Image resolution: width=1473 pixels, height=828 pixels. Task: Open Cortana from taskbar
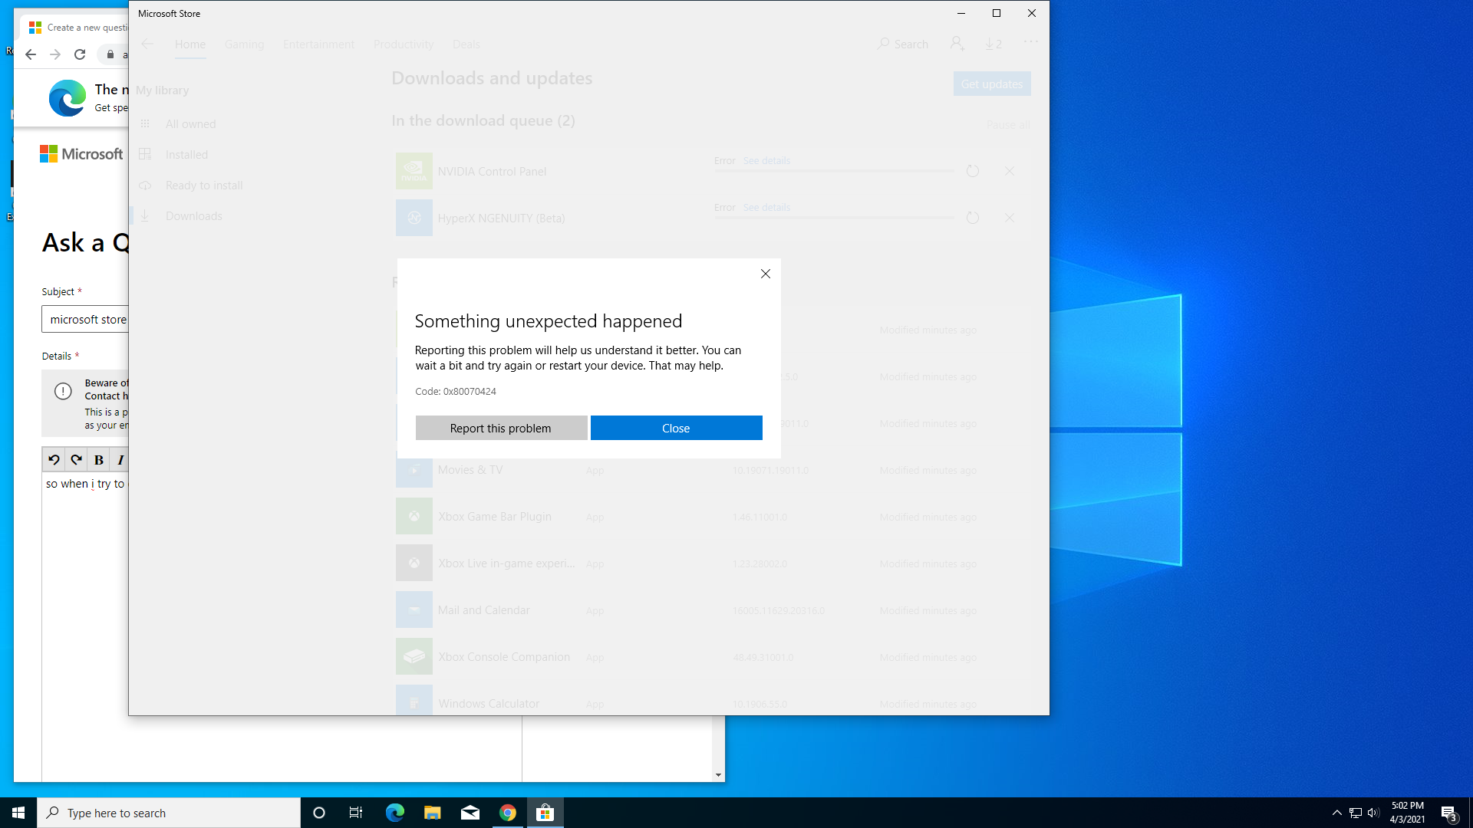coord(319,813)
